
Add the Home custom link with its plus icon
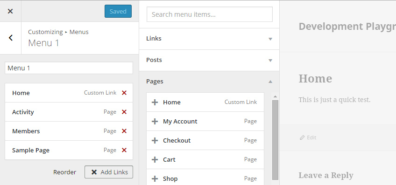pyautogui.click(x=155, y=102)
